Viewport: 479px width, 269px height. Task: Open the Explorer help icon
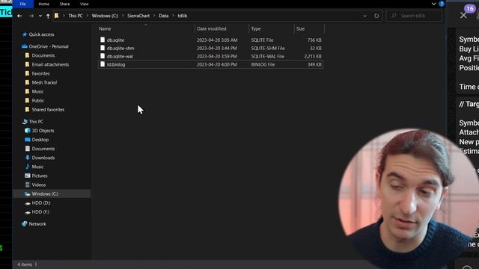pos(442,4)
